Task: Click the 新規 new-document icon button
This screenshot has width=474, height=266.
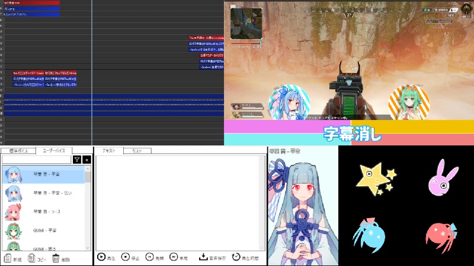Action: click(8, 258)
